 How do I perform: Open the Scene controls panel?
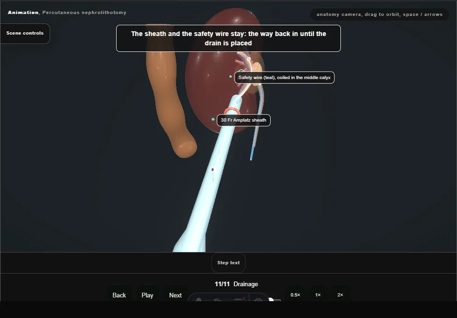tap(25, 34)
